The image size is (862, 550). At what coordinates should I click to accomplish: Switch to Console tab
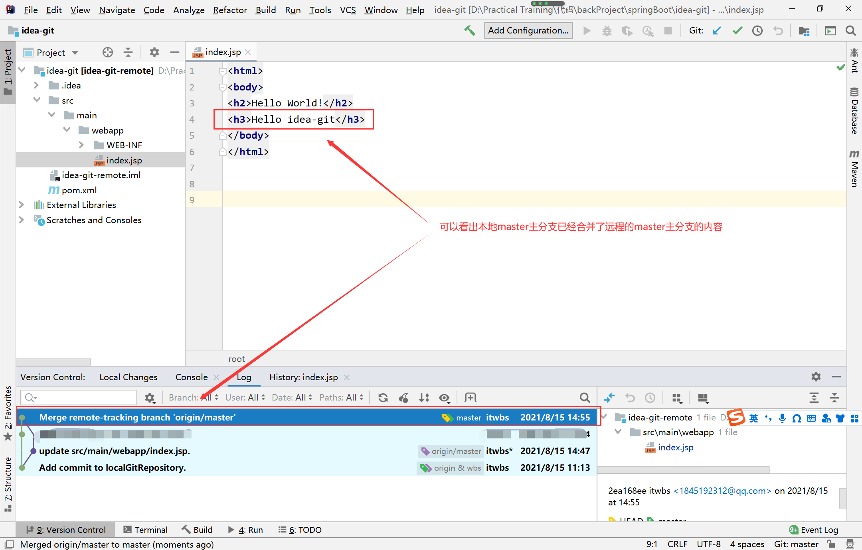coord(192,377)
